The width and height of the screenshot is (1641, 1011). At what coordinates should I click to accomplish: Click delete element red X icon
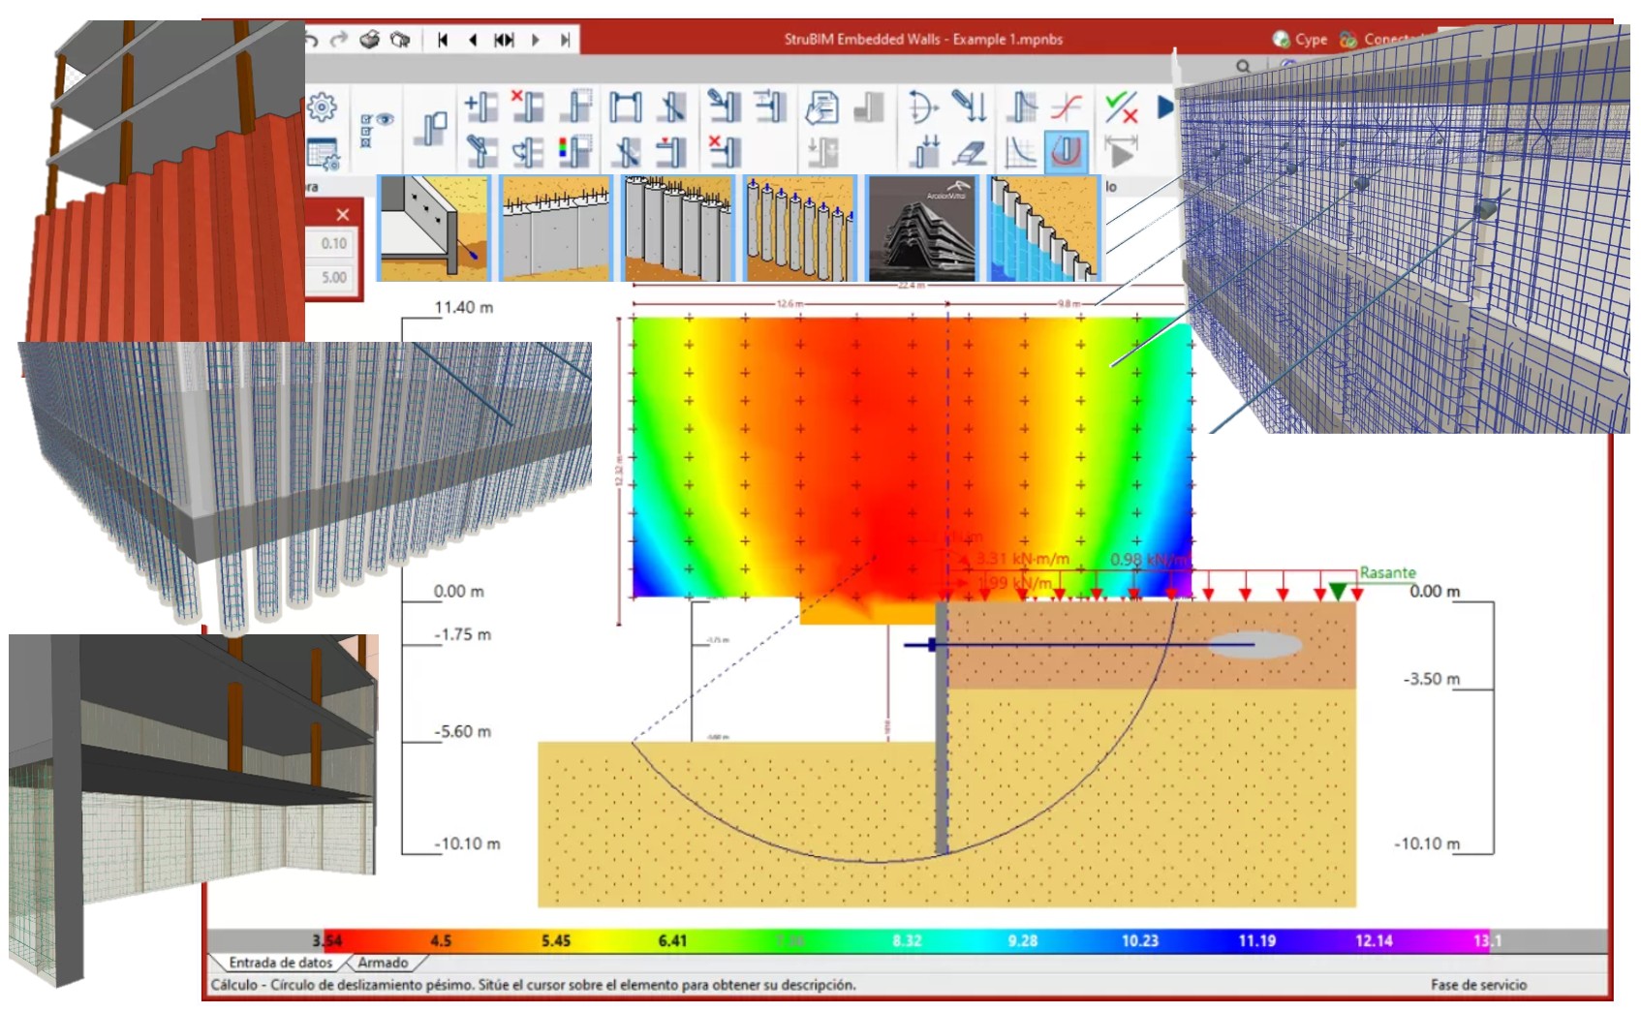click(x=527, y=107)
